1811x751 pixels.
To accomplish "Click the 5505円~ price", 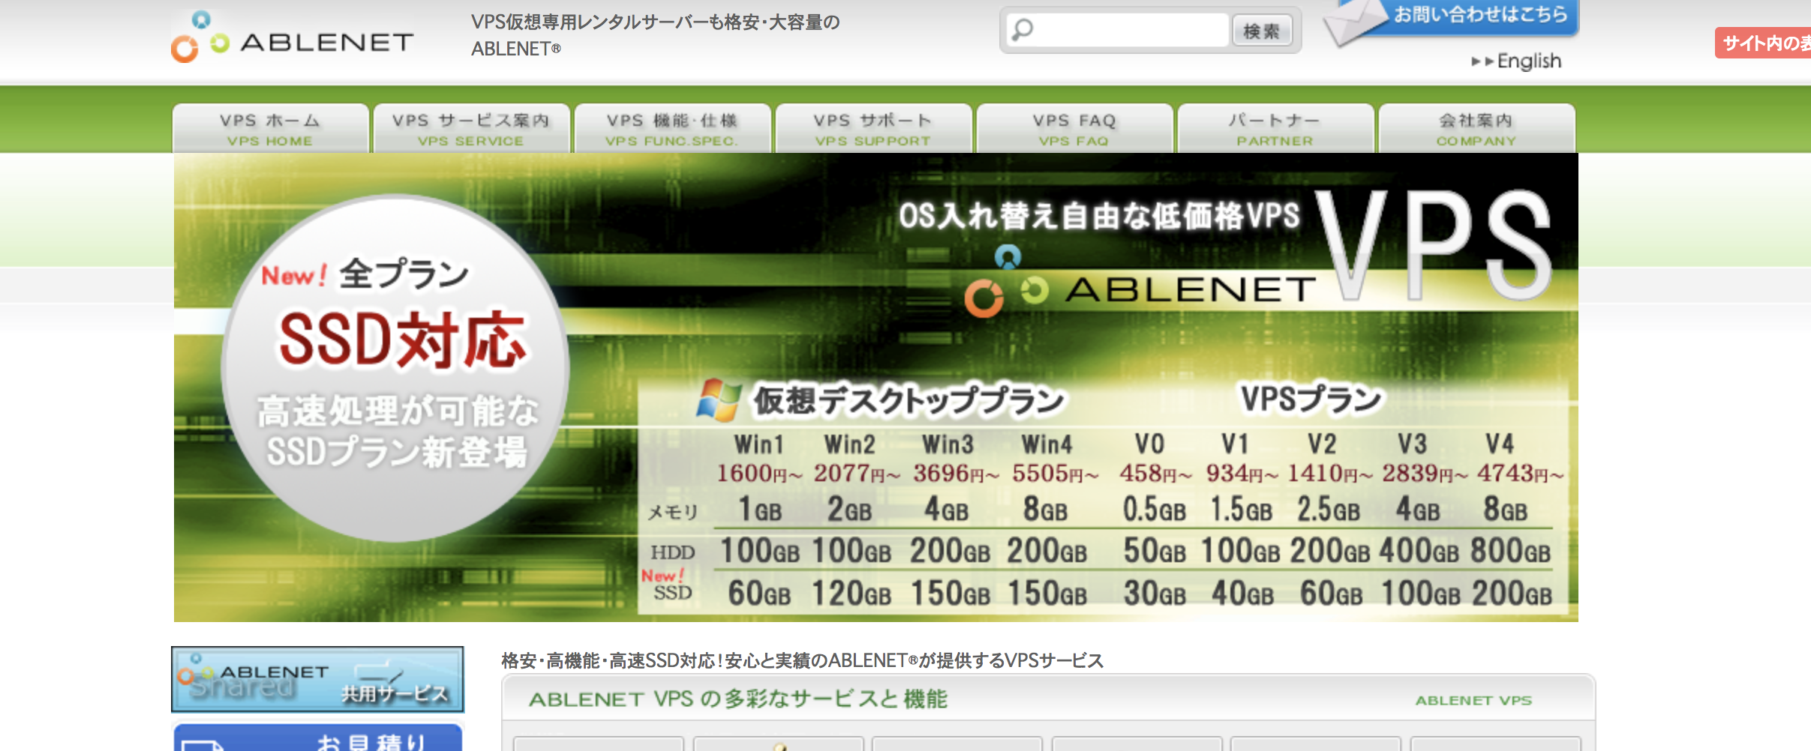I will point(1055,474).
